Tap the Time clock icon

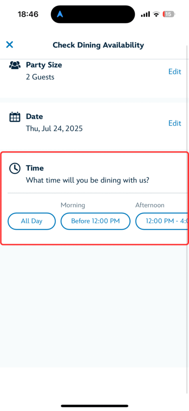pyautogui.click(x=15, y=168)
